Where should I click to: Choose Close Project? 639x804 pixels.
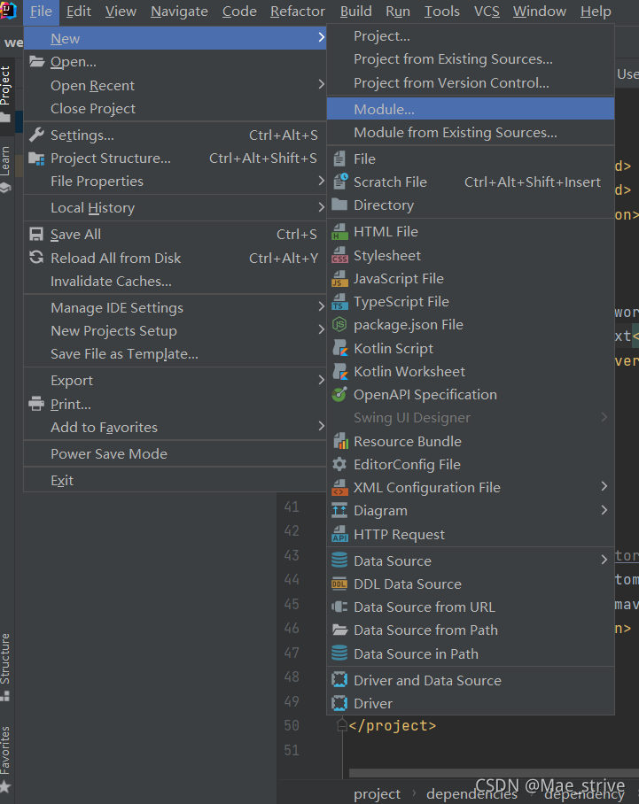pyautogui.click(x=175, y=109)
